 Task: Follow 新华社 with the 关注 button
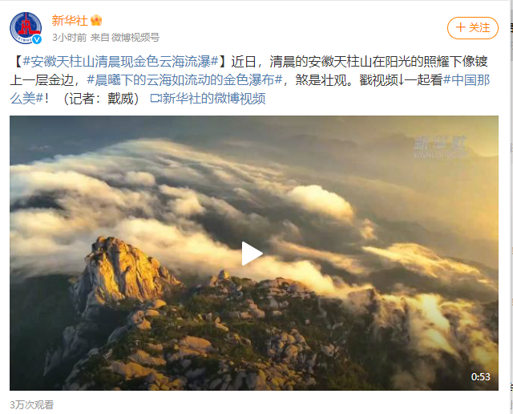(473, 28)
